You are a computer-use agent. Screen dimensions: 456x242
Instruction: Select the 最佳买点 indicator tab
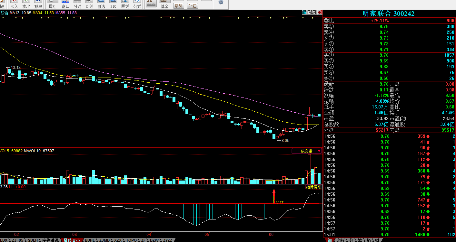[72, 240]
